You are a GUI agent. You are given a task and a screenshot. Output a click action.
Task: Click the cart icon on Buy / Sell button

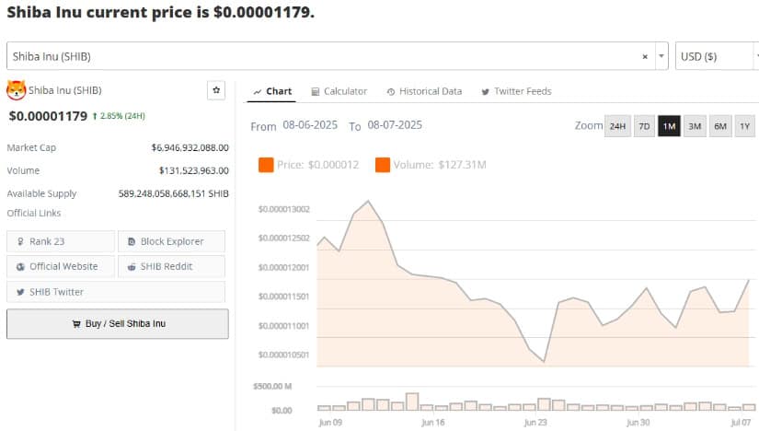pos(76,324)
